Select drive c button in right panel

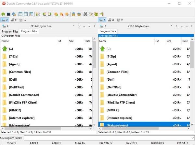[x=102, y=20]
